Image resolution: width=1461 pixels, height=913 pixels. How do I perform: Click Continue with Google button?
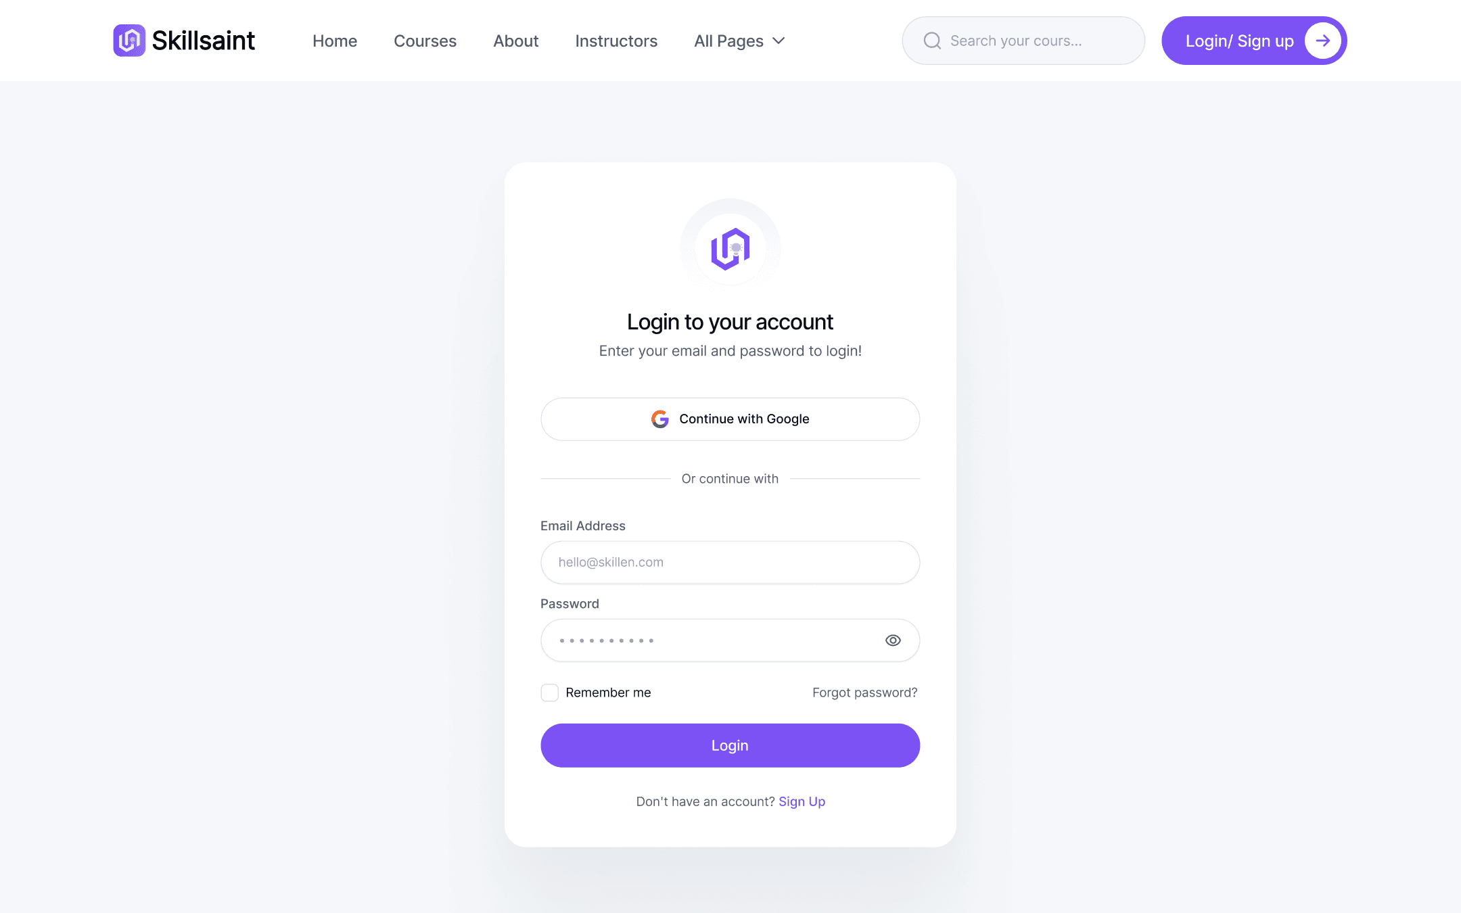tap(730, 419)
